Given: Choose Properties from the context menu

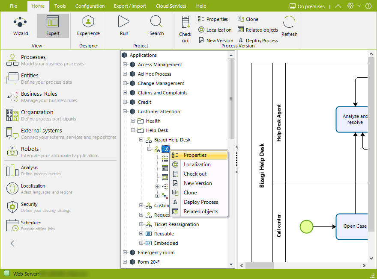Looking at the screenshot, I should [x=199, y=155].
